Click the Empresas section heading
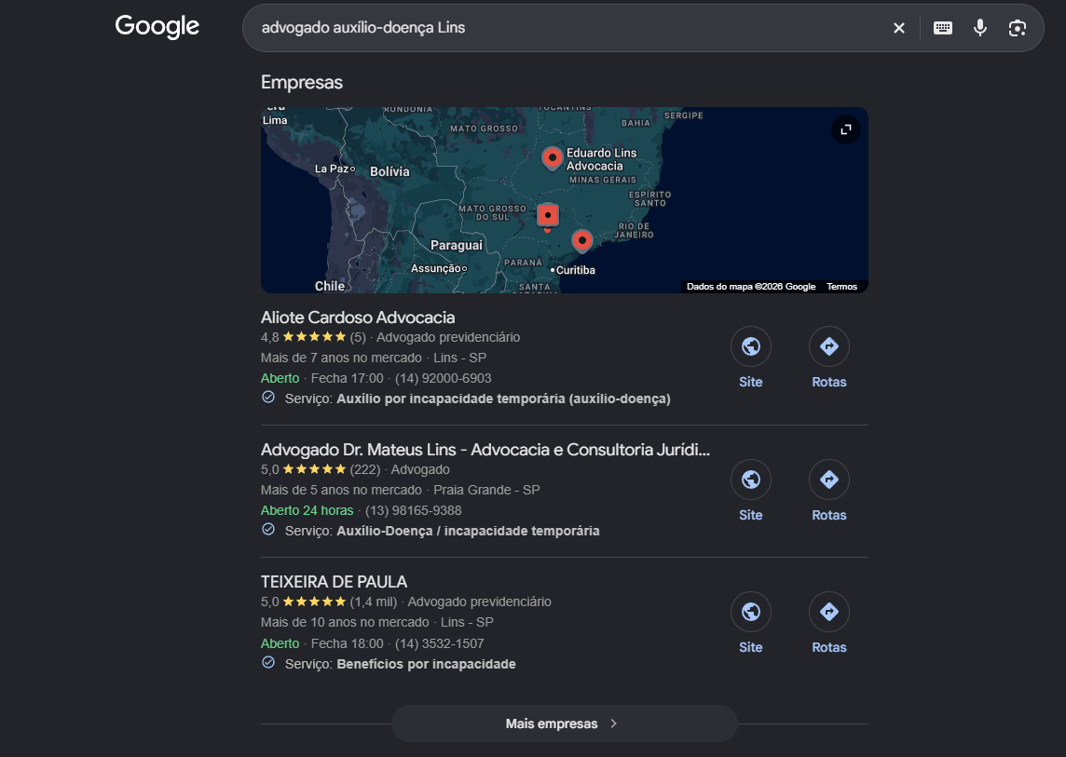 point(302,82)
